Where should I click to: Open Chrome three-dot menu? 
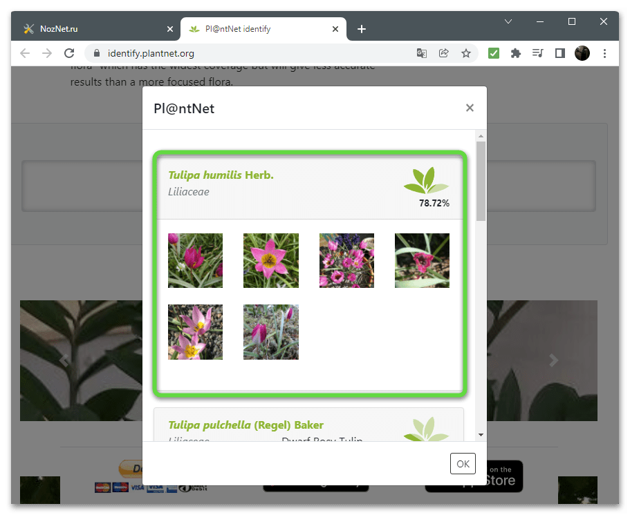pos(604,53)
